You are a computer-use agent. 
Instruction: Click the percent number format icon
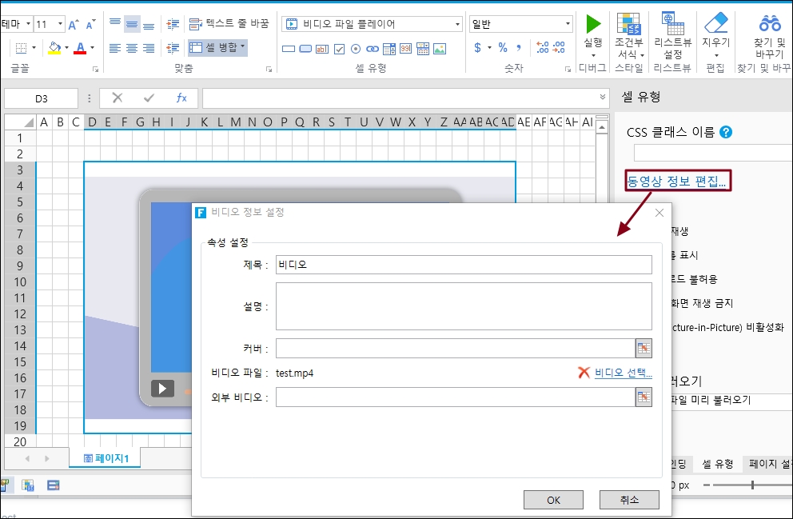pos(503,48)
